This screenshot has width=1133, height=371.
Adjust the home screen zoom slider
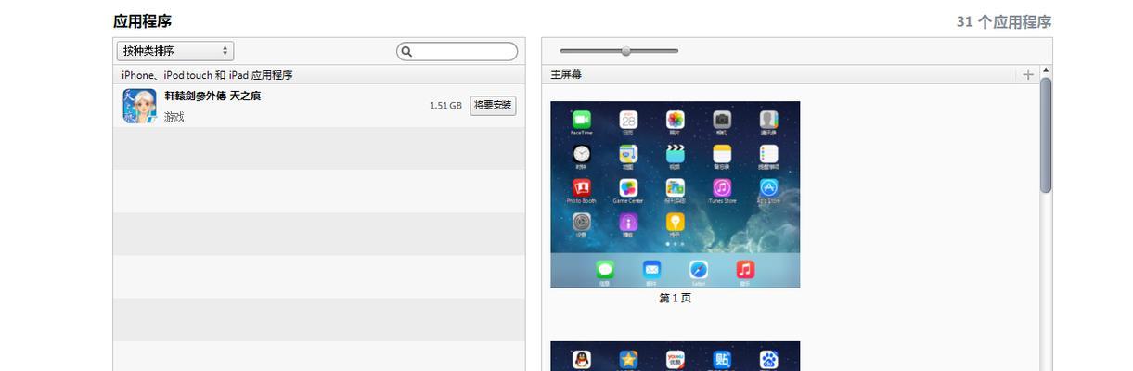coord(626,51)
